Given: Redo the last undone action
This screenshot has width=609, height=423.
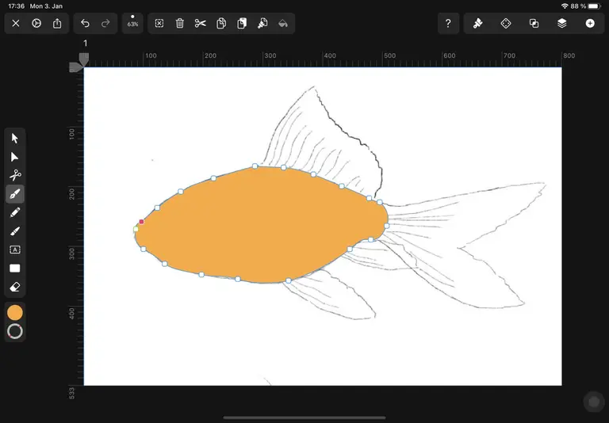Looking at the screenshot, I should (105, 24).
